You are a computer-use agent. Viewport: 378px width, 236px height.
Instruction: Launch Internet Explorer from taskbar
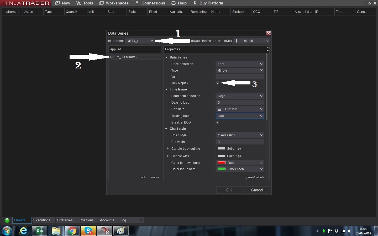[24, 231]
